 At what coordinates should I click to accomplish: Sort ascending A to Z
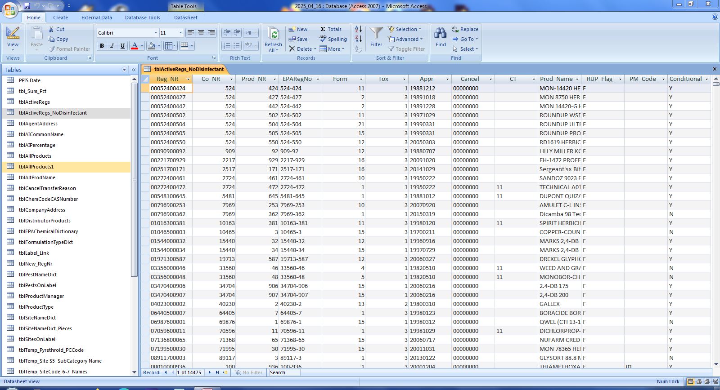(x=358, y=29)
